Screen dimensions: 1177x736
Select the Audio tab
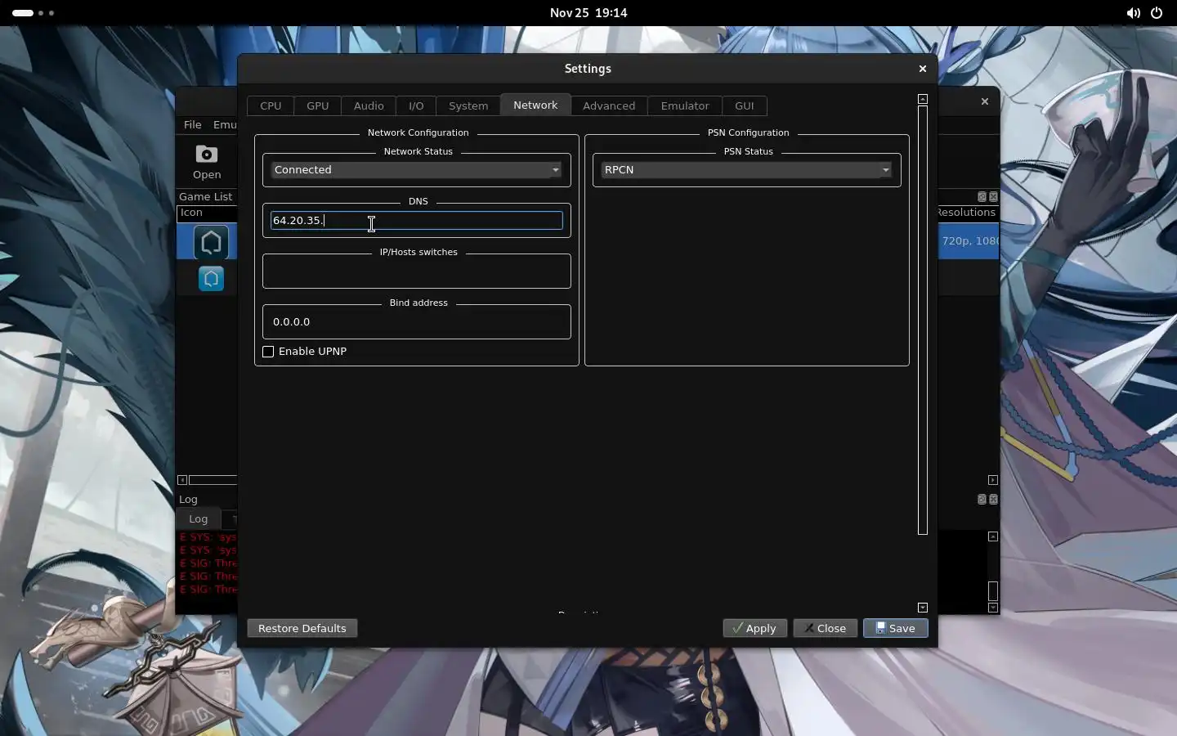coord(369,105)
